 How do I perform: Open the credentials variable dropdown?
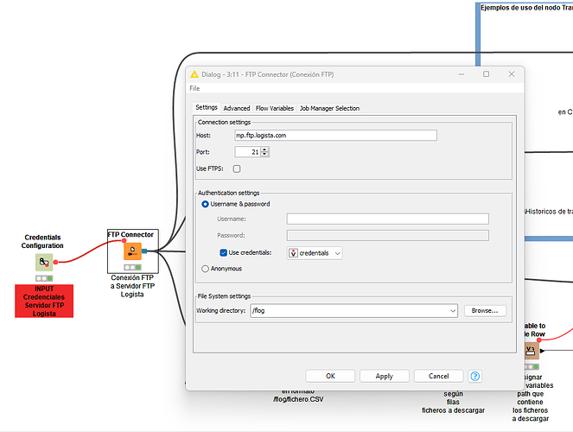[315, 253]
